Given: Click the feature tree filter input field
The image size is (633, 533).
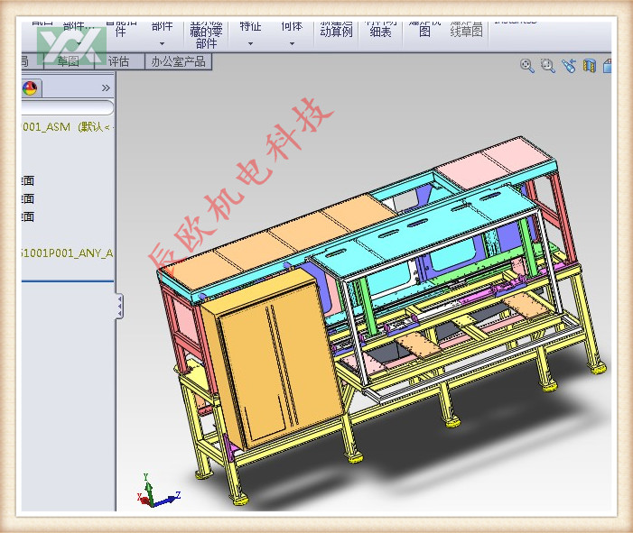Looking at the screenshot, I should pyautogui.click(x=67, y=107).
